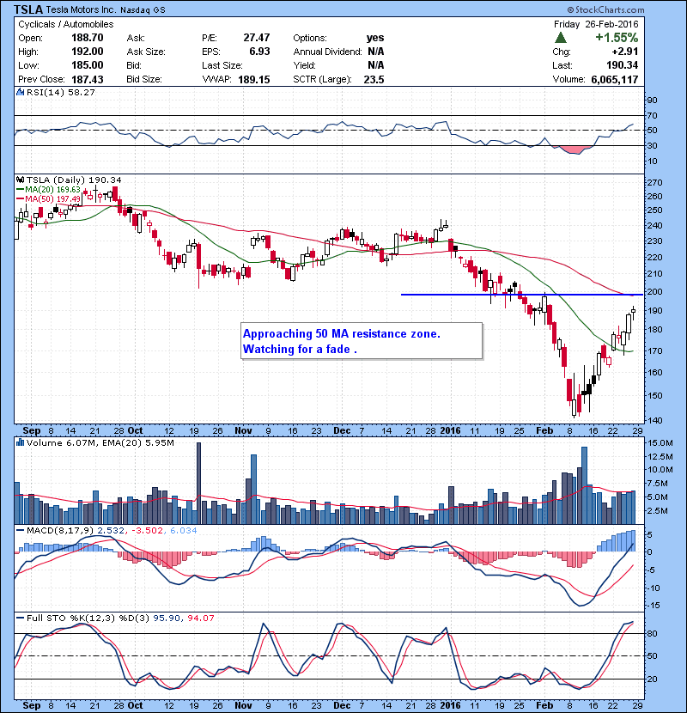Click the 'Approaching 50 MA resistance zone' annotation box

point(362,341)
